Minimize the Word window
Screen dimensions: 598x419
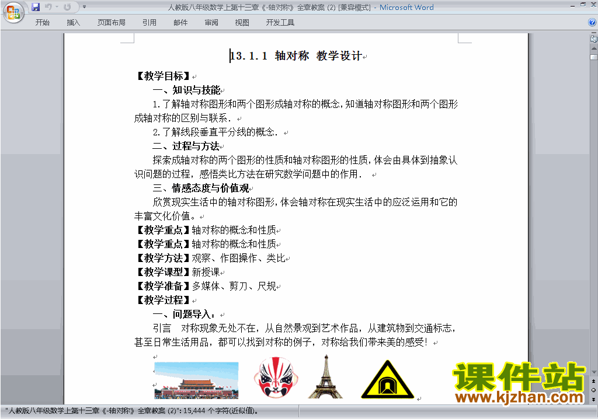pyautogui.click(x=572, y=5)
